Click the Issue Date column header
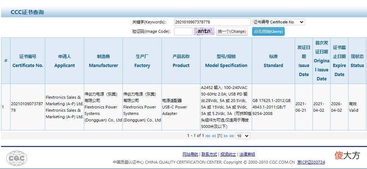Image resolution: width=367 pixels, height=169 pixels. 304,61
